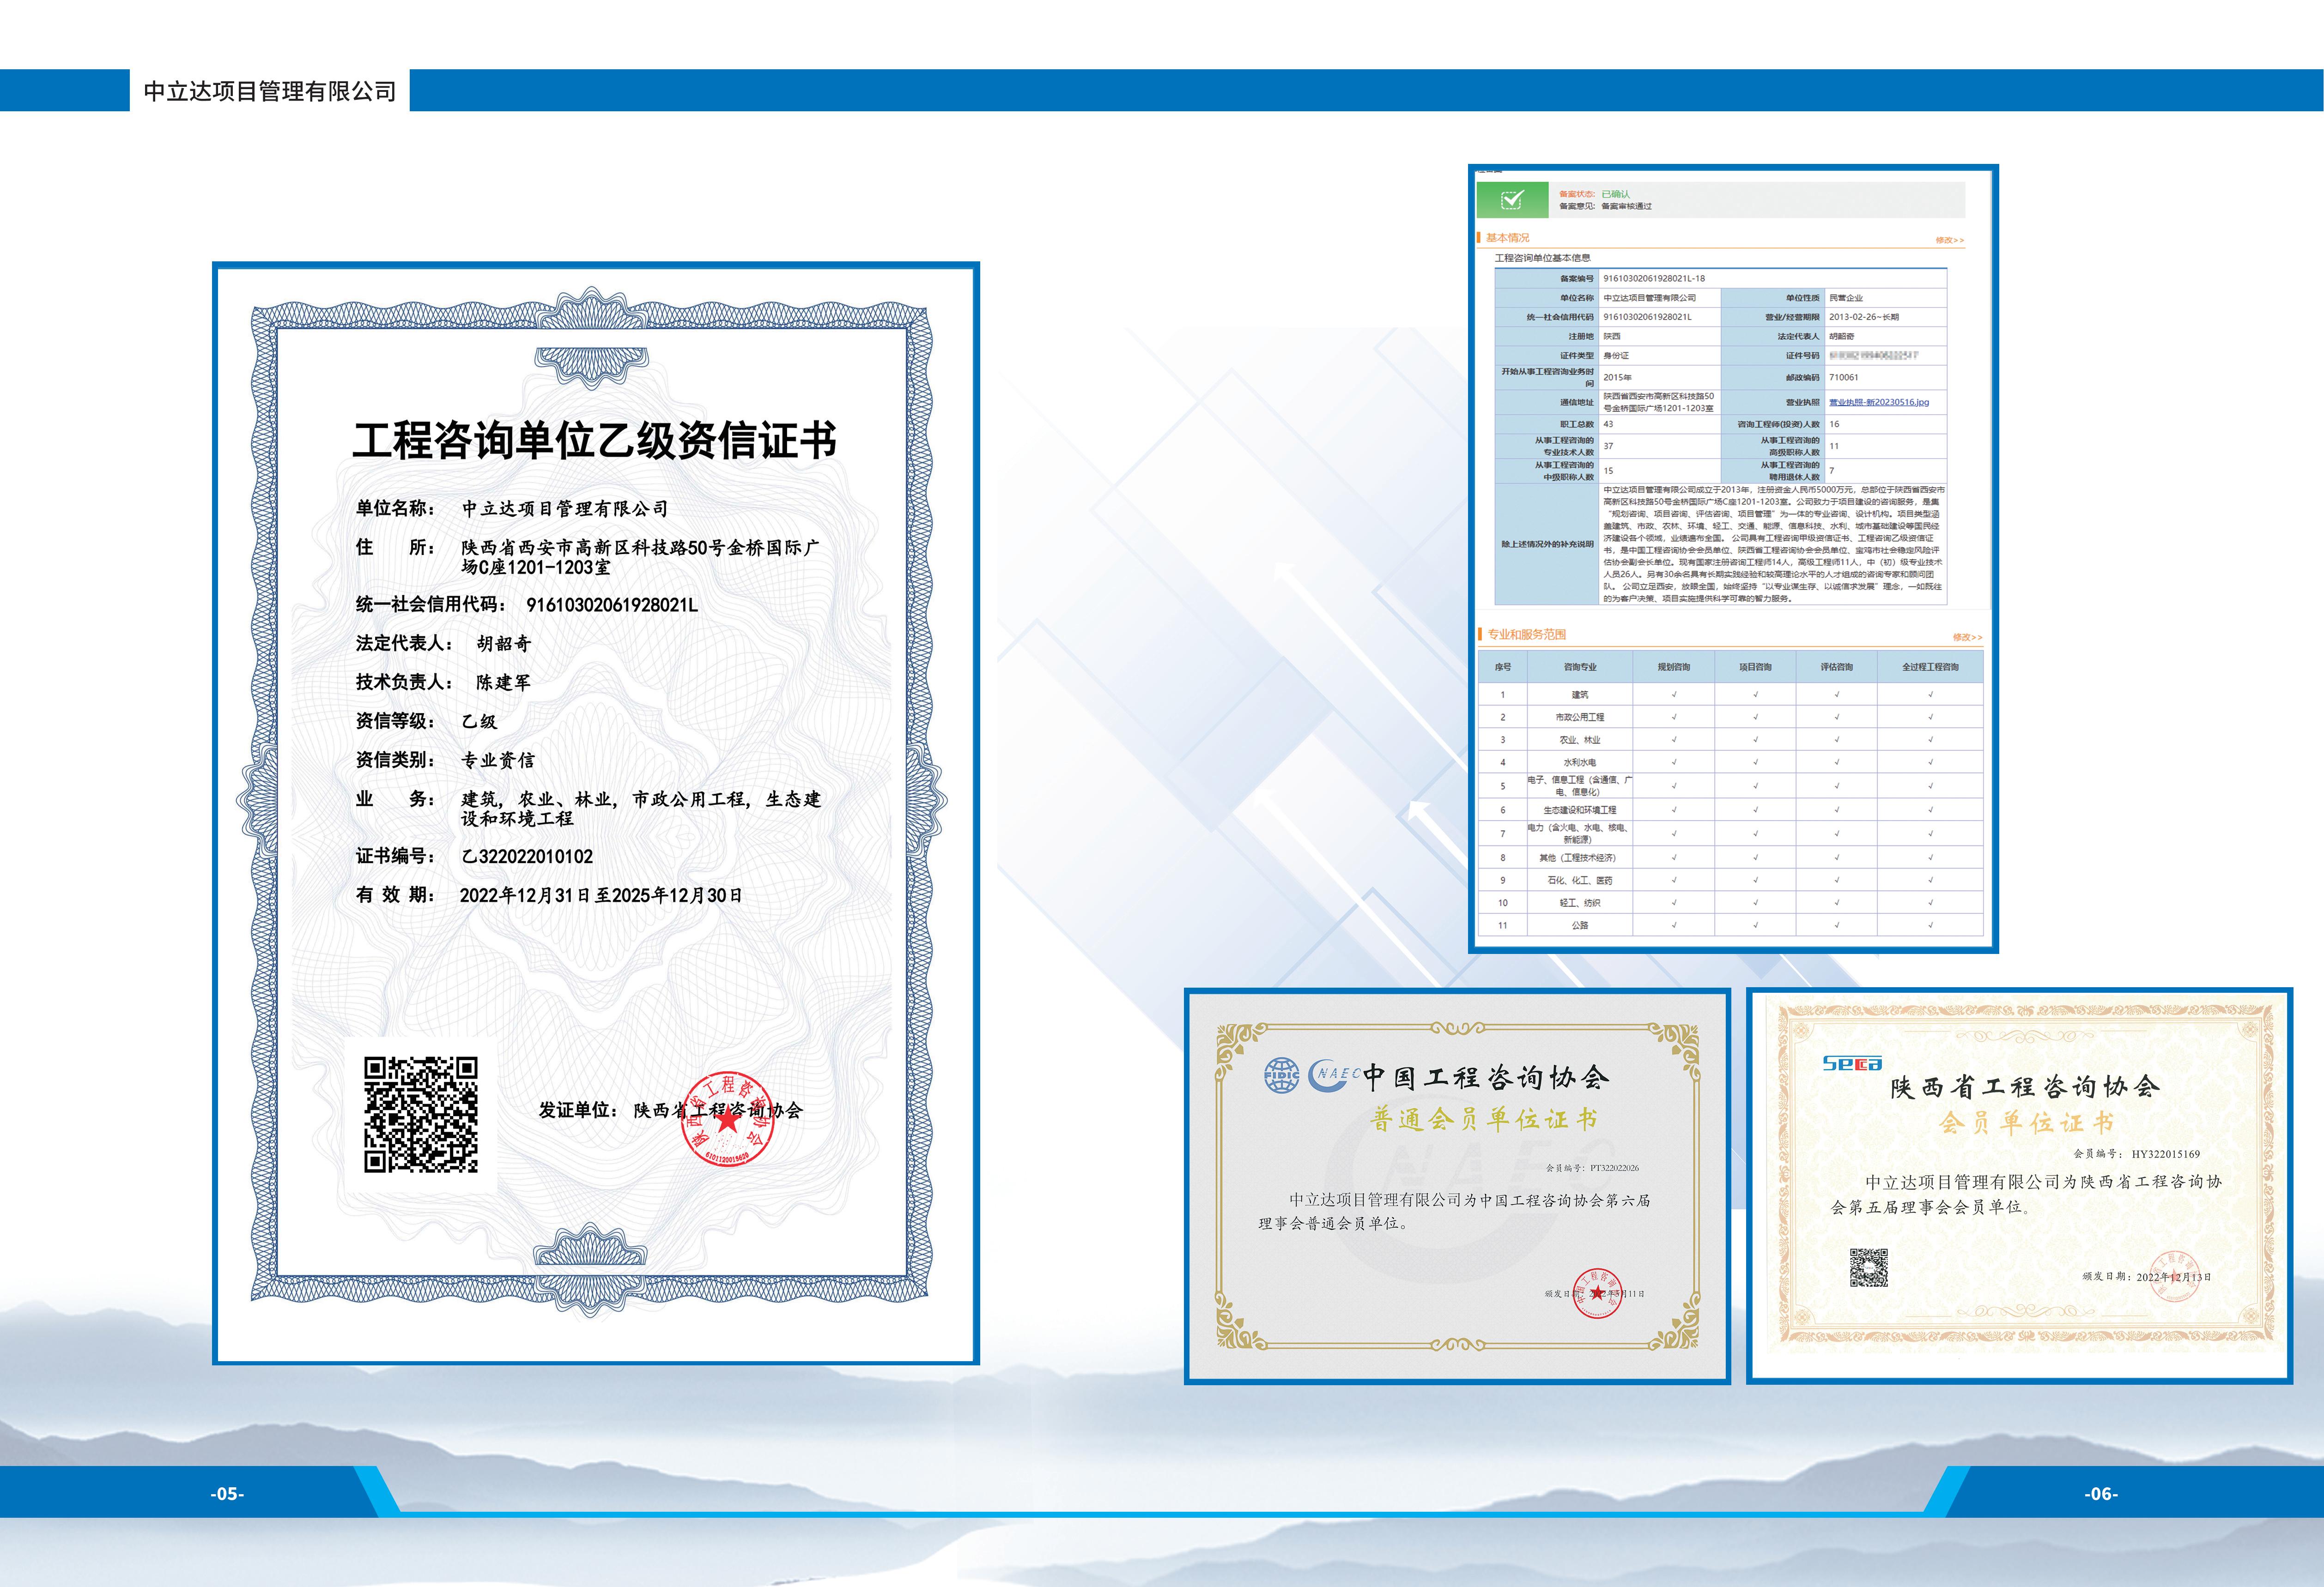The height and width of the screenshot is (1587, 2324).
Task: Click the 除上述情况外的补充说明 label
Action: coord(1547,545)
